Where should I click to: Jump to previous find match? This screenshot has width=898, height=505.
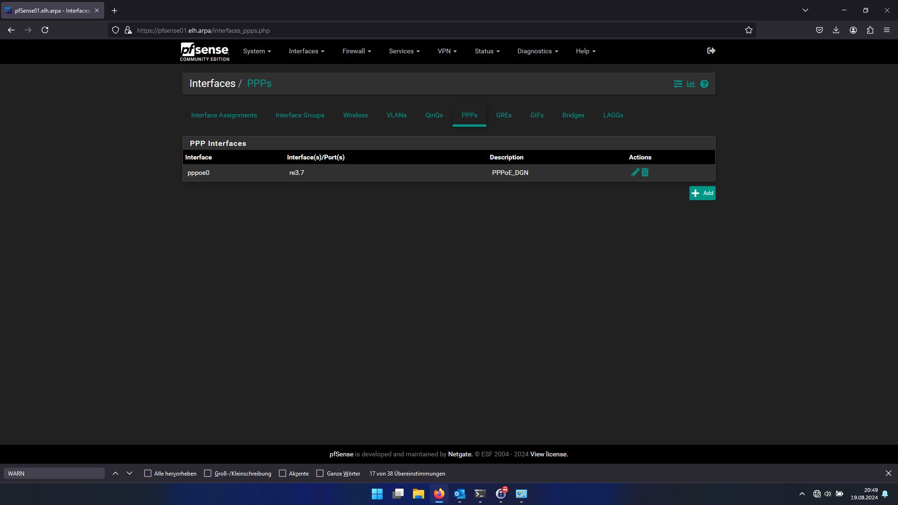(116, 474)
